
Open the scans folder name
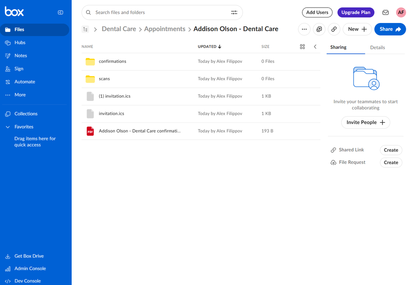tap(104, 79)
